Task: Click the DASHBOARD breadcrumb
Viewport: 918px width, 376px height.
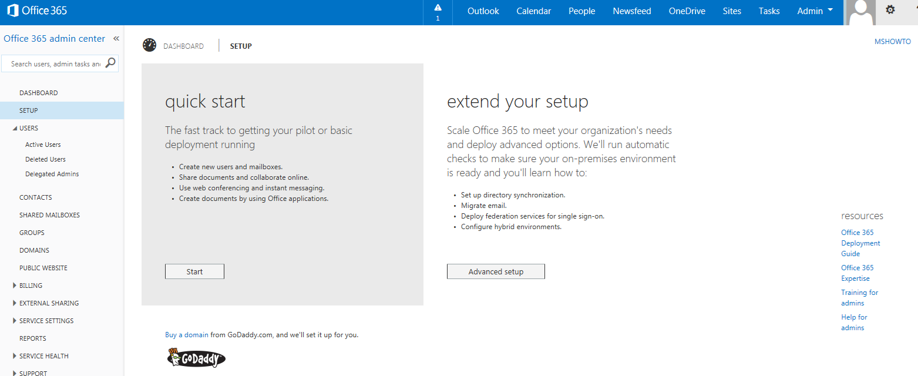Action: (184, 46)
